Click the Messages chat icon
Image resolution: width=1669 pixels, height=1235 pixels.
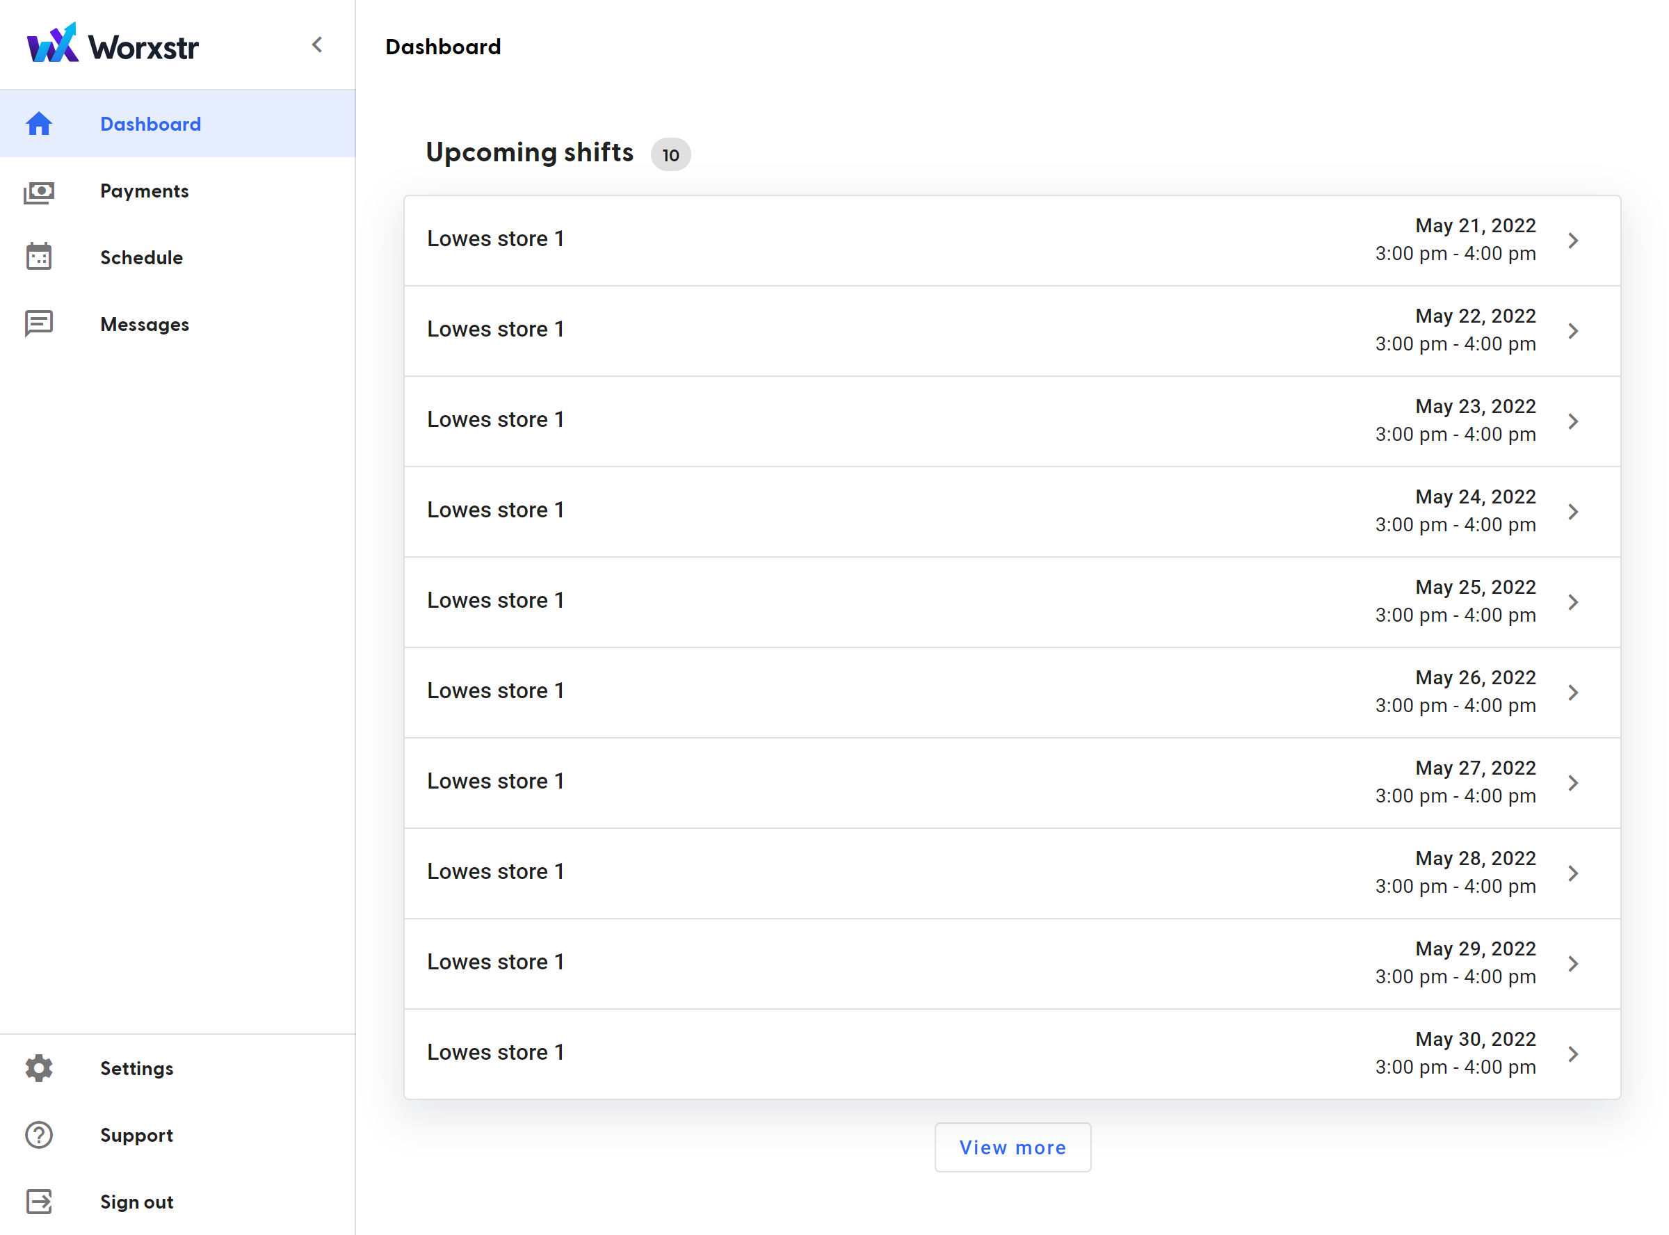pyautogui.click(x=39, y=324)
